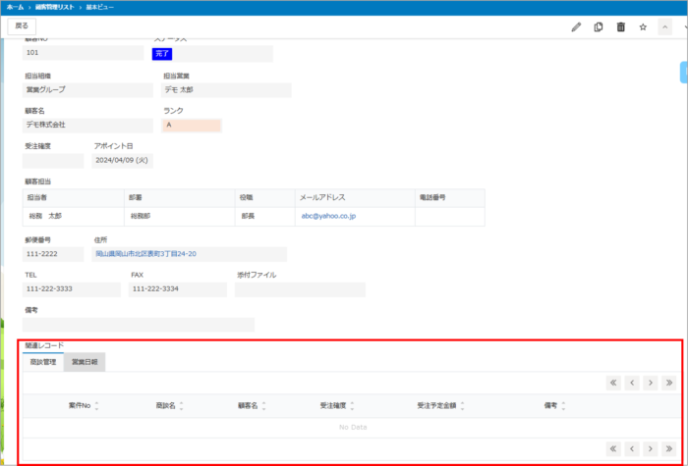The height and width of the screenshot is (466, 688).
Task: Mark record with the star icon
Action: click(643, 27)
